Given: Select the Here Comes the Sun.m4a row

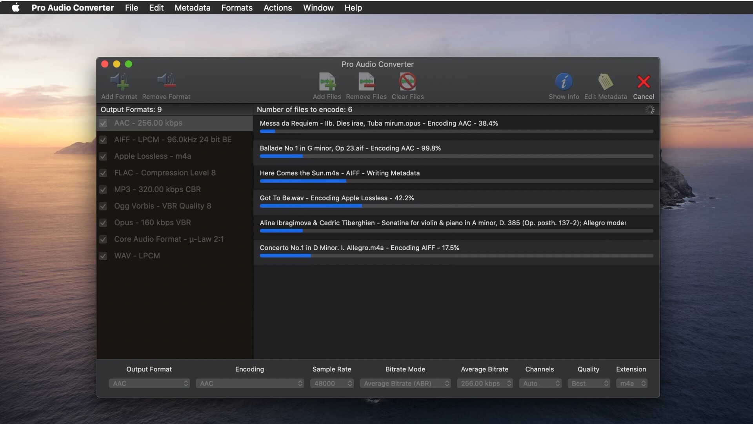Looking at the screenshot, I should (x=457, y=177).
